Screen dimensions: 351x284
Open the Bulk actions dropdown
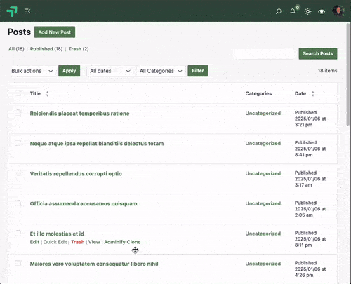click(32, 71)
